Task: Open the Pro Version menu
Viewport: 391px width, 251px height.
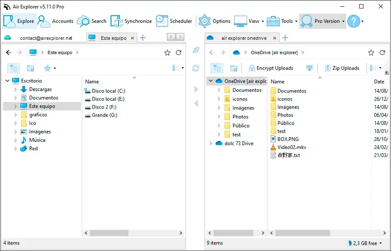Action: pyautogui.click(x=322, y=21)
